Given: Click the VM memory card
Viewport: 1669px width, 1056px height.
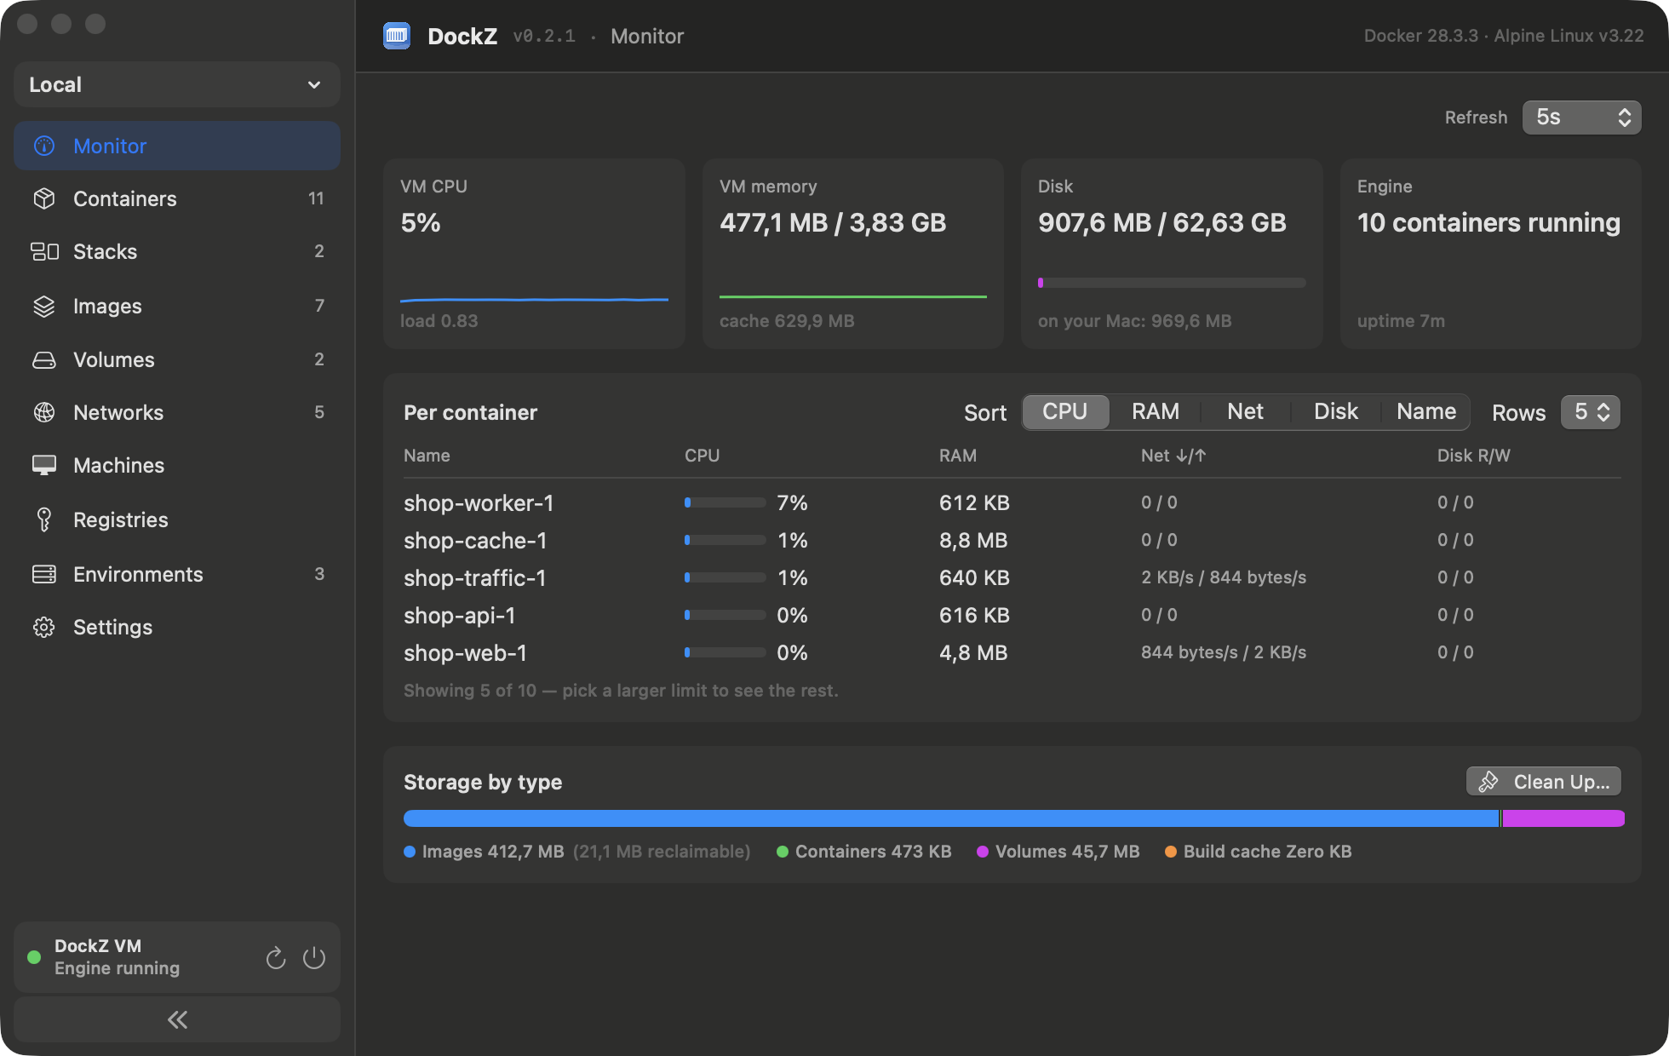Looking at the screenshot, I should [x=853, y=254].
